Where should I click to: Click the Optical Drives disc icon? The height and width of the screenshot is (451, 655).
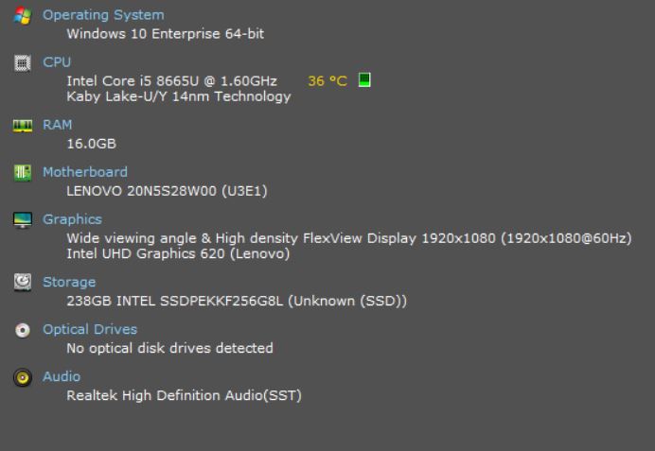pos(22,329)
